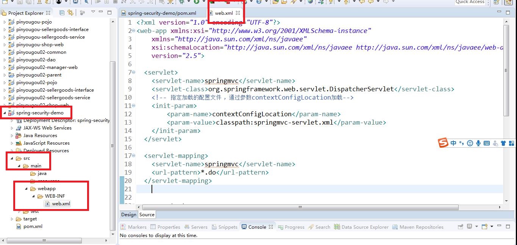Open Sogou skin shirt icon
517x245 pixels.
pos(503,143)
